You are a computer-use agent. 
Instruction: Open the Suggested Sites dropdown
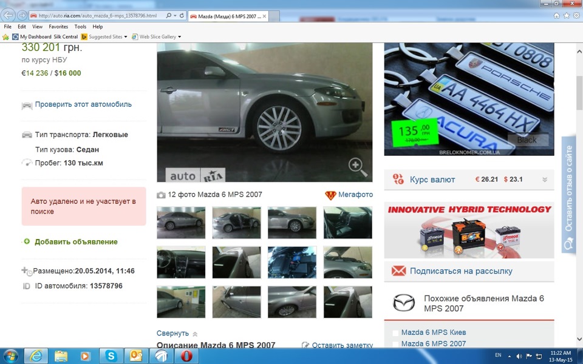point(125,37)
